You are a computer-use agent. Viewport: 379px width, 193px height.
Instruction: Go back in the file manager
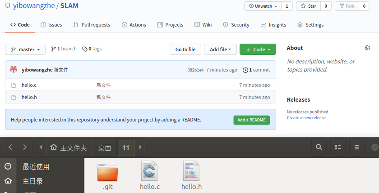[10, 147]
